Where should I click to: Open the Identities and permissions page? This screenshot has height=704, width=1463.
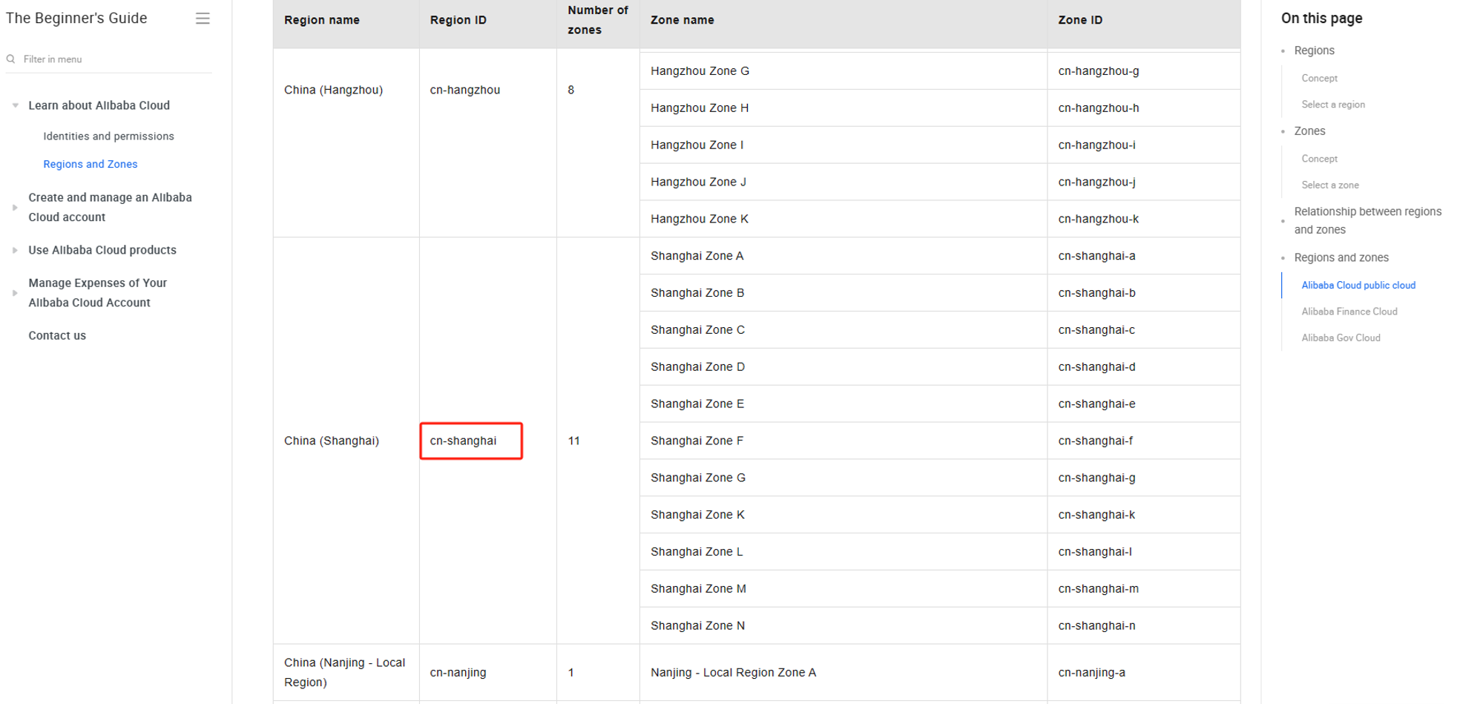coord(108,136)
